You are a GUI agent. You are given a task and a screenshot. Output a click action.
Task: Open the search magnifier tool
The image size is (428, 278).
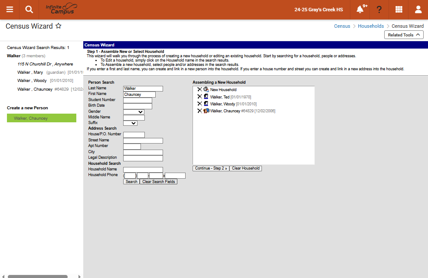click(x=29, y=10)
